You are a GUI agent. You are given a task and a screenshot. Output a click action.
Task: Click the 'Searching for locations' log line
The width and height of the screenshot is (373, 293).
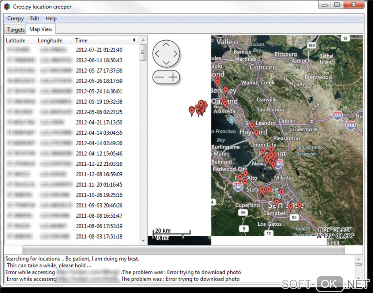72,259
